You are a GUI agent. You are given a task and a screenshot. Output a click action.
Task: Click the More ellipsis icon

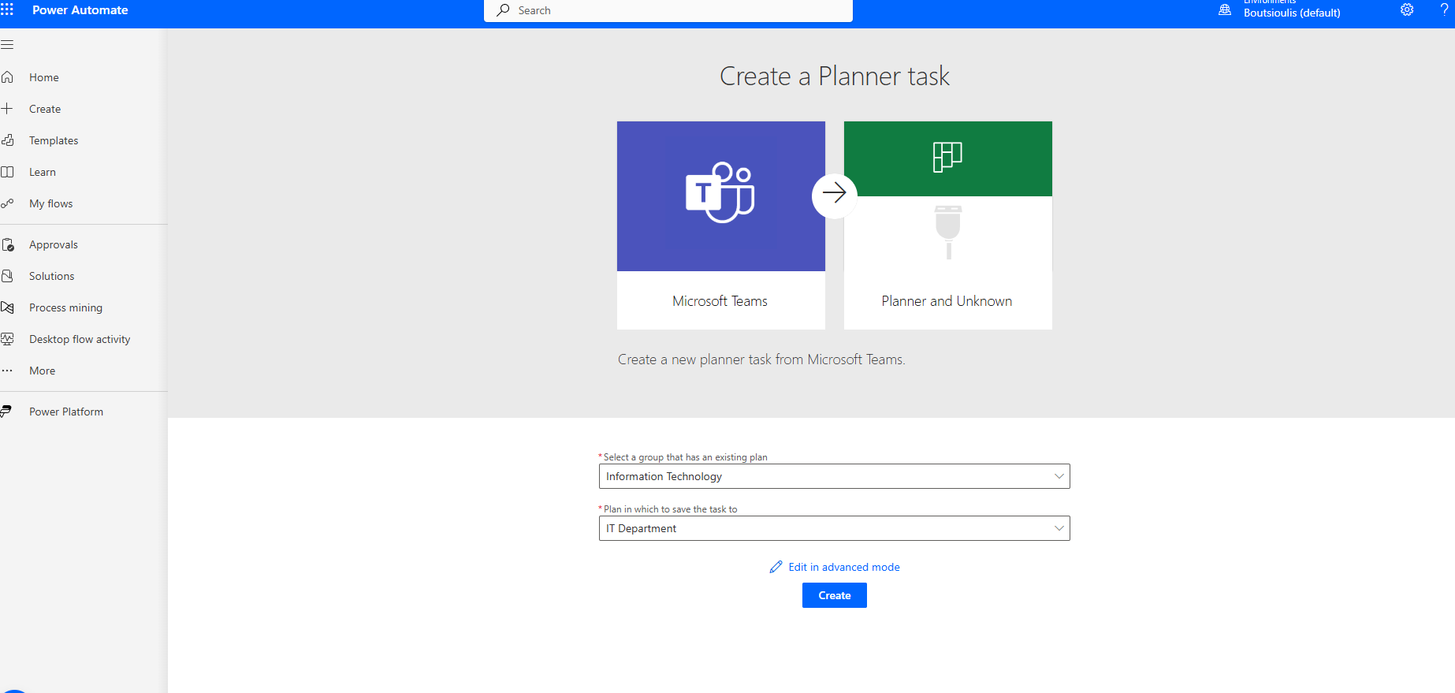7,371
